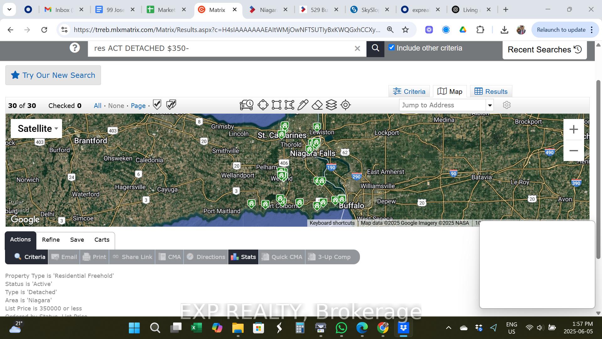
Task: Select the draw polygon map tool
Action: (289, 105)
